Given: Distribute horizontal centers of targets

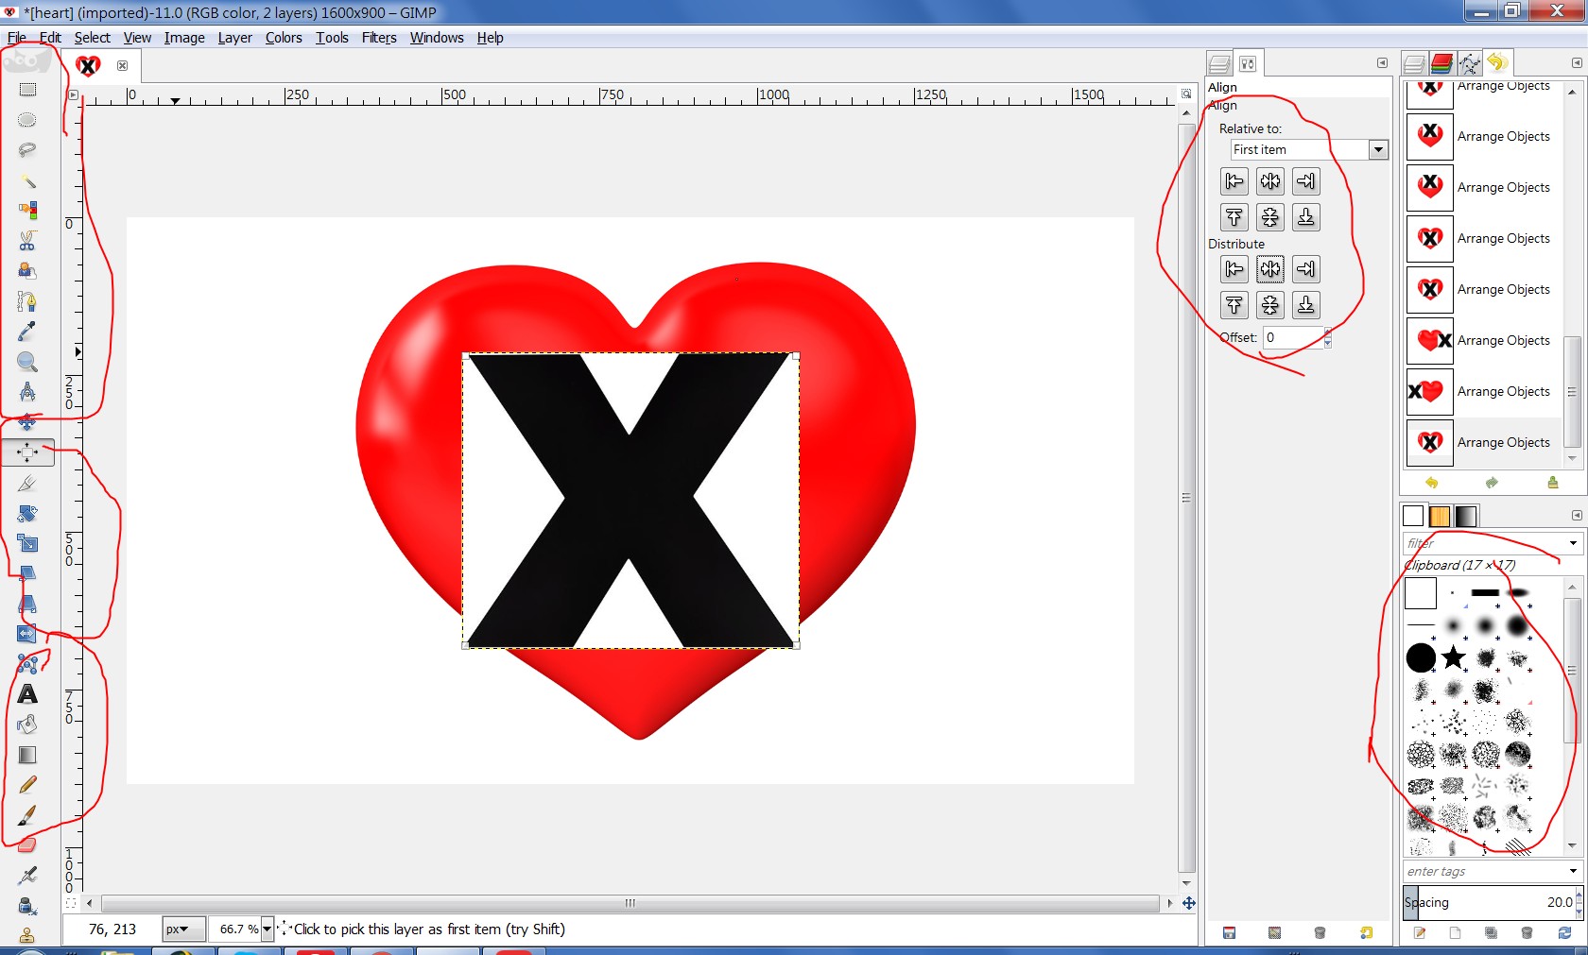Looking at the screenshot, I should tap(1270, 269).
